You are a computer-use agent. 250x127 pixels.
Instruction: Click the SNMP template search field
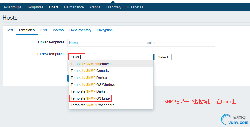118,57
